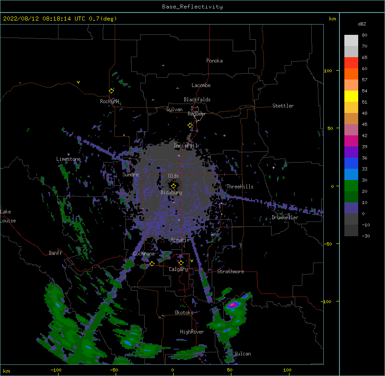Pick the red 65-60 dBZ legend swatch
Screen dimensions: 385x376
[351, 63]
